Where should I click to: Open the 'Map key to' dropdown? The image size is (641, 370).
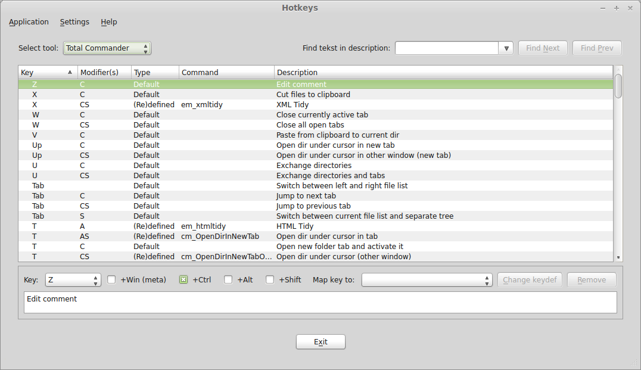point(427,280)
